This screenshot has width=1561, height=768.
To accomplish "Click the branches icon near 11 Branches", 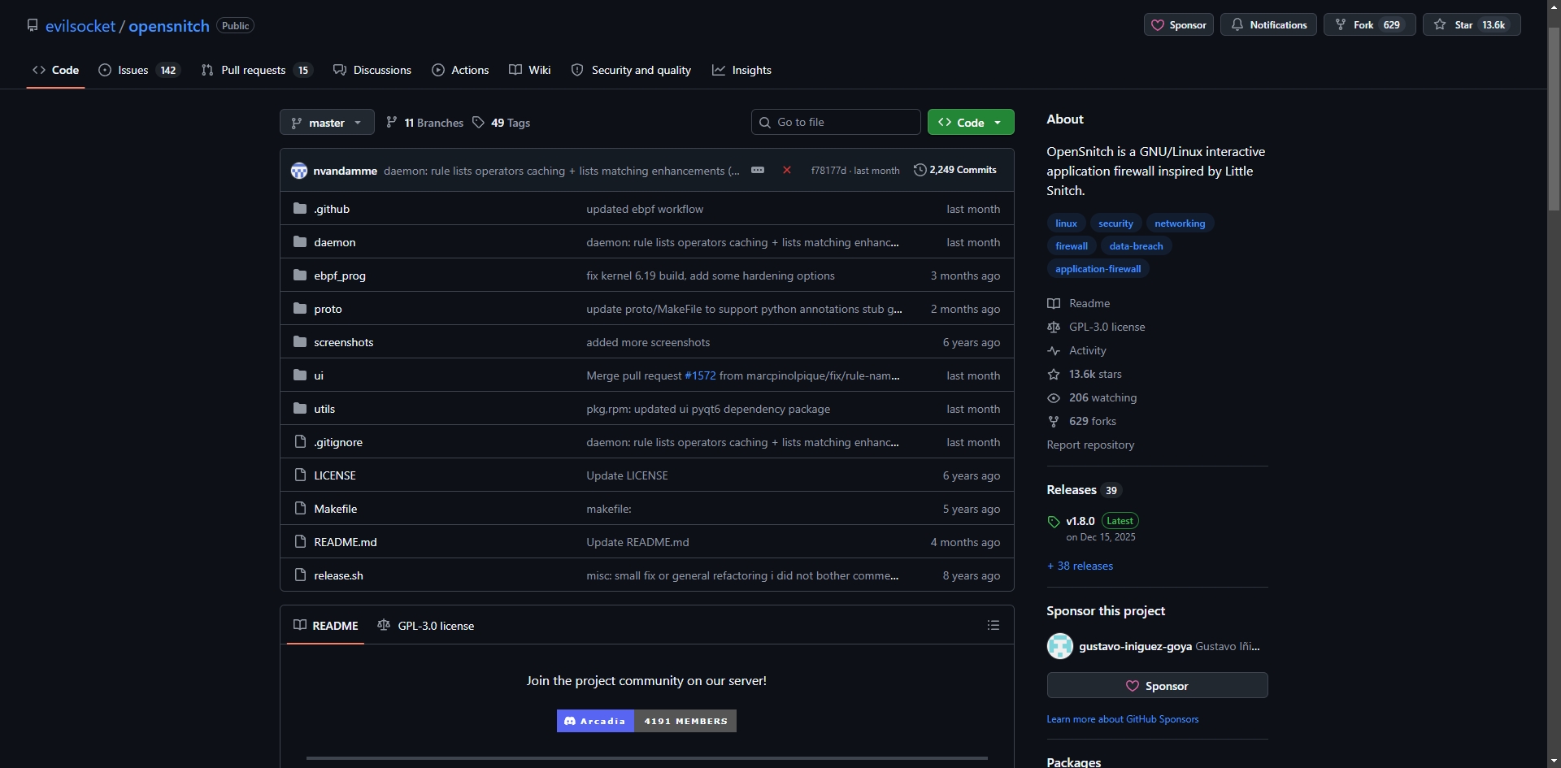I will click(x=392, y=122).
